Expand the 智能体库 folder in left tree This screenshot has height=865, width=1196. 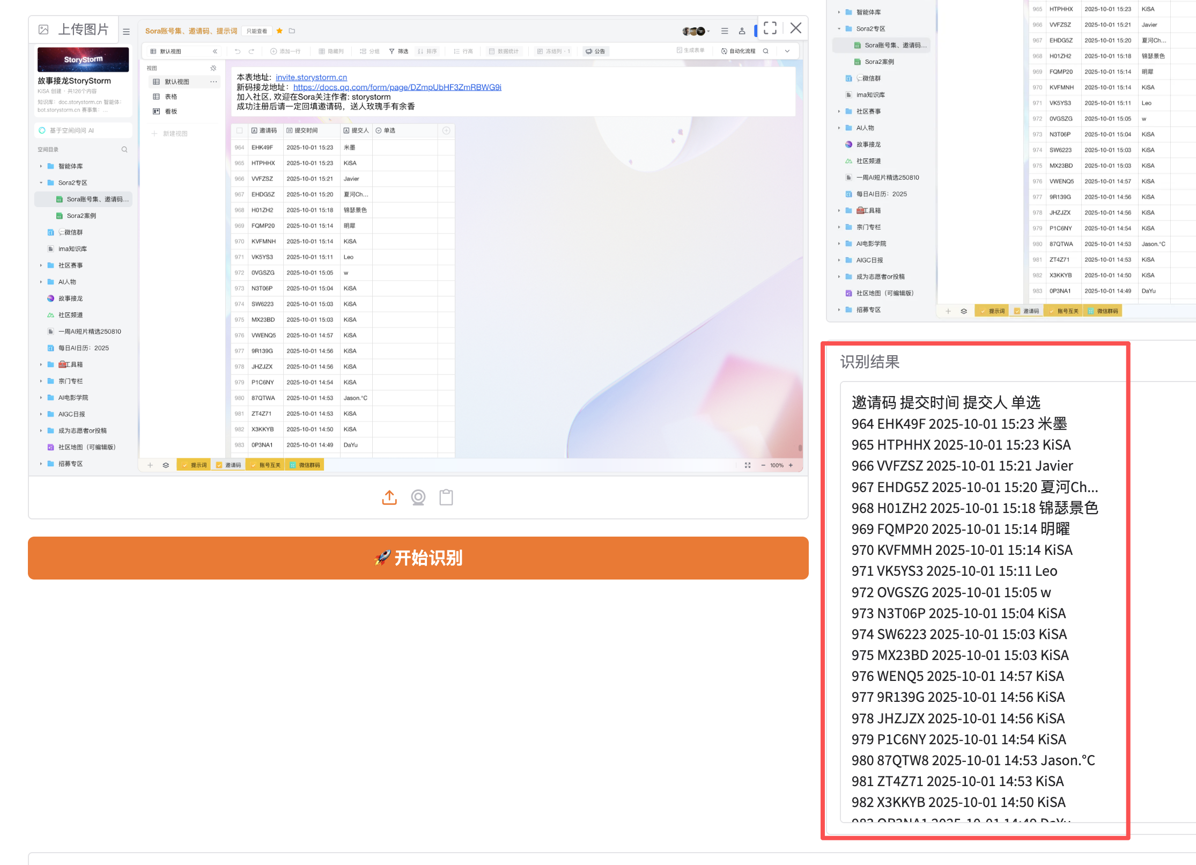pos(41,166)
